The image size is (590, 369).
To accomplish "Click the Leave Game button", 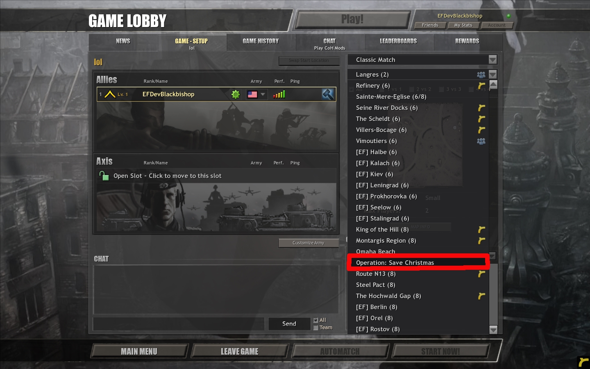I will click(x=240, y=351).
